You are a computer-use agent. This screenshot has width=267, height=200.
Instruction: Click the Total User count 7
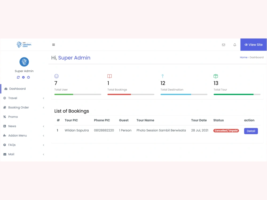tap(56, 83)
